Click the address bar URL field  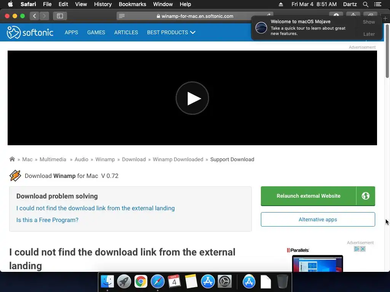click(195, 16)
